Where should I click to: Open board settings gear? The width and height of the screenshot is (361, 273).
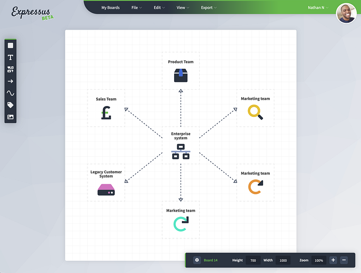point(197,260)
